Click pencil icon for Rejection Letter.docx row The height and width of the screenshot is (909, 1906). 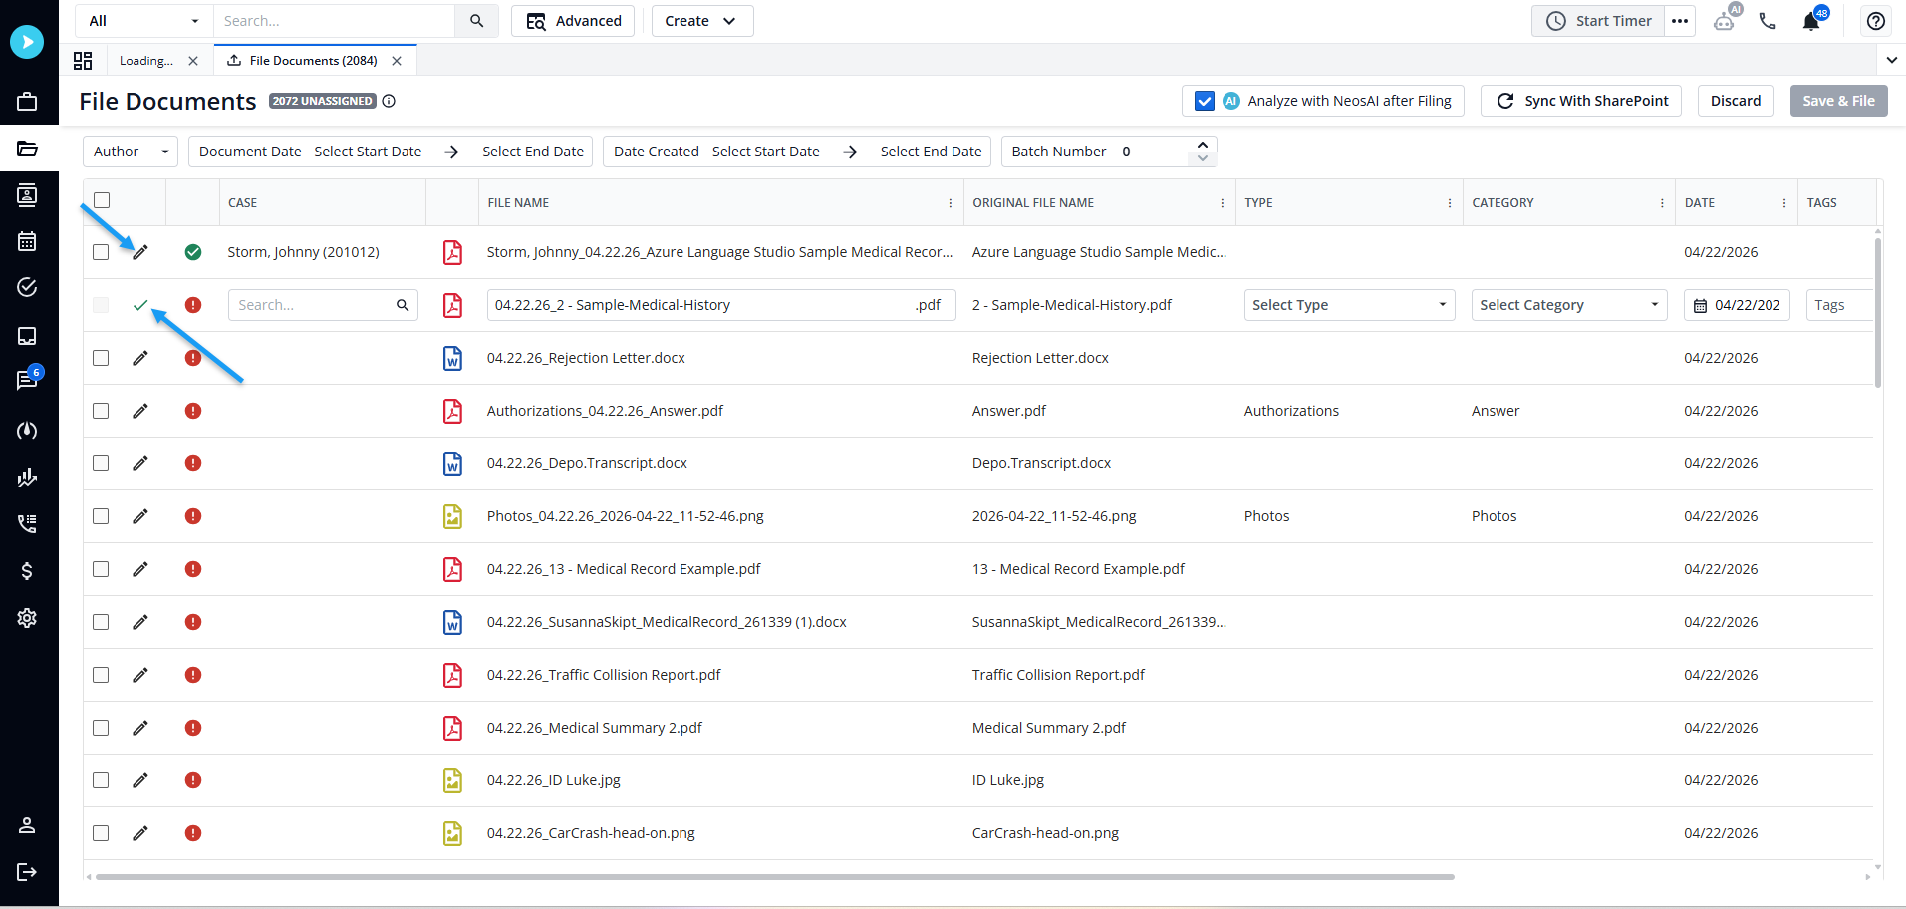click(x=140, y=358)
